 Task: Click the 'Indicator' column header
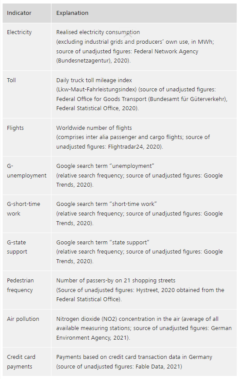pos(27,13)
